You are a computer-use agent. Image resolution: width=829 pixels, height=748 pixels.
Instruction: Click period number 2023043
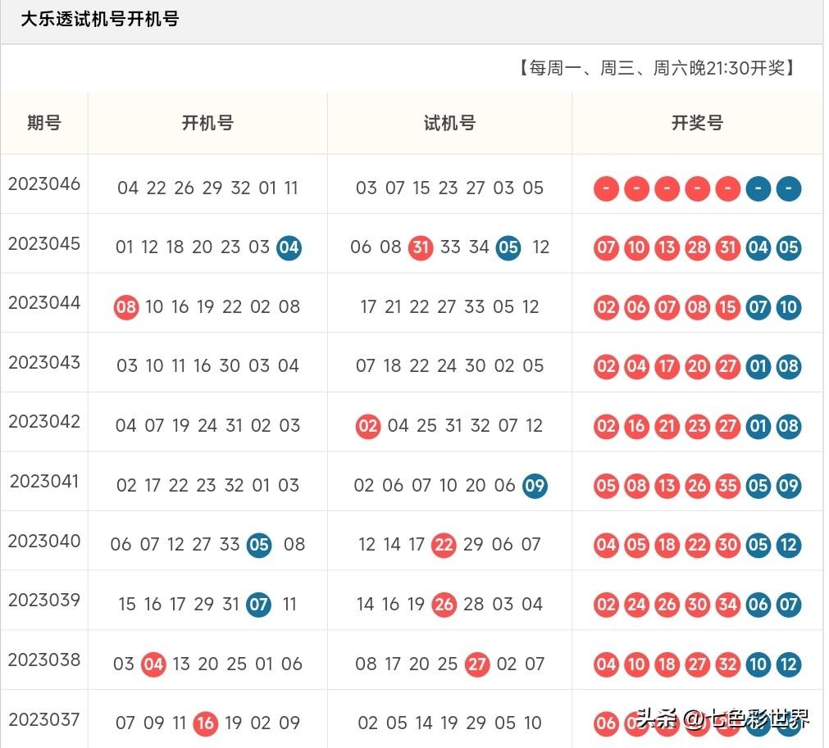44,362
